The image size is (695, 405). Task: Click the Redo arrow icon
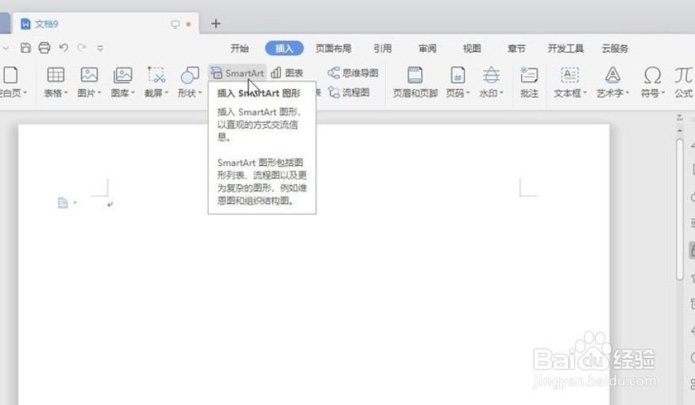pyautogui.click(x=82, y=48)
